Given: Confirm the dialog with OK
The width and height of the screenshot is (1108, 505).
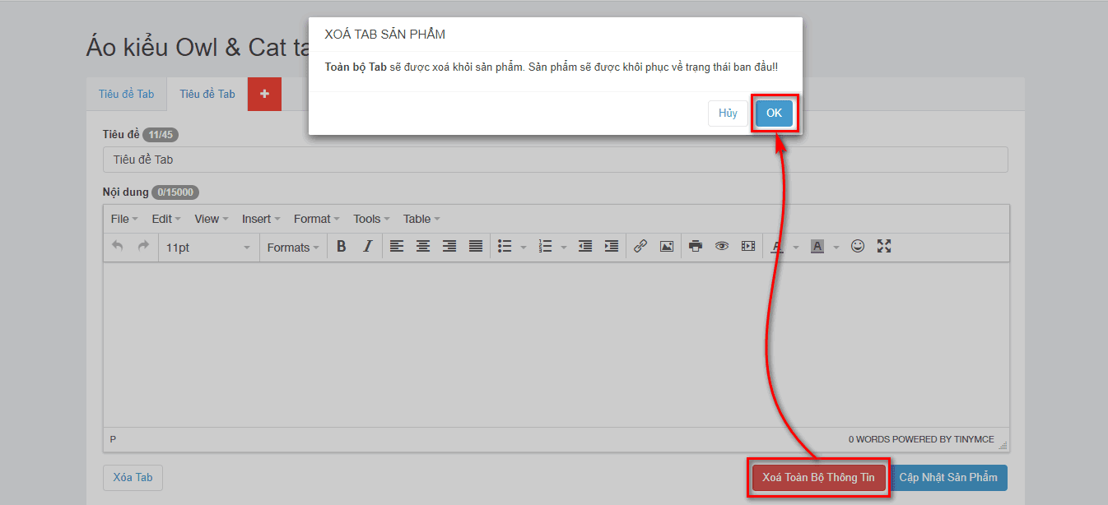Looking at the screenshot, I should coord(774,114).
